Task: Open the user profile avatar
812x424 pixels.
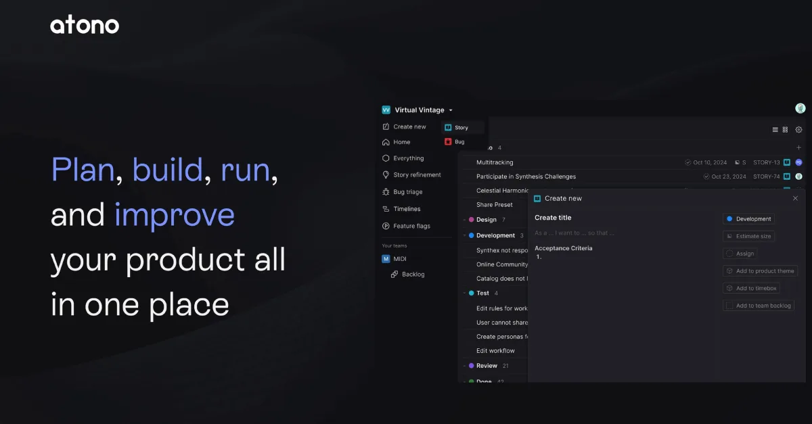Action: (800, 108)
